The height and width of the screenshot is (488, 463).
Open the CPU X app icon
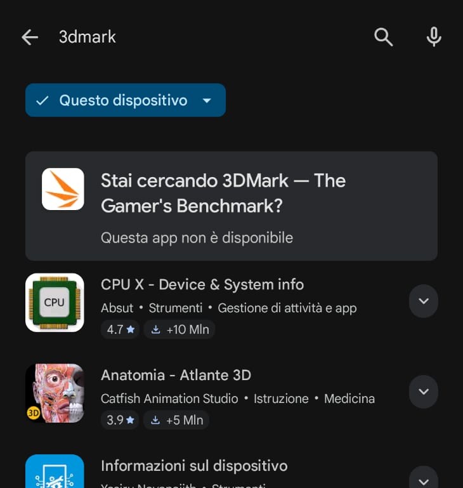click(x=55, y=303)
